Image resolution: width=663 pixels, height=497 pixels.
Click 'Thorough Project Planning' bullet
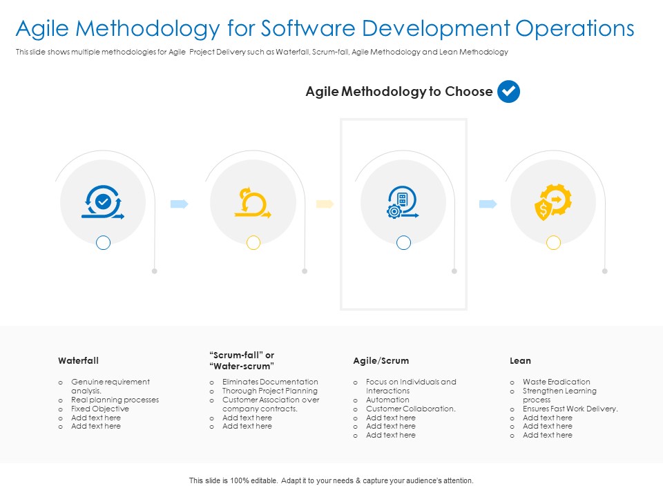click(270, 391)
